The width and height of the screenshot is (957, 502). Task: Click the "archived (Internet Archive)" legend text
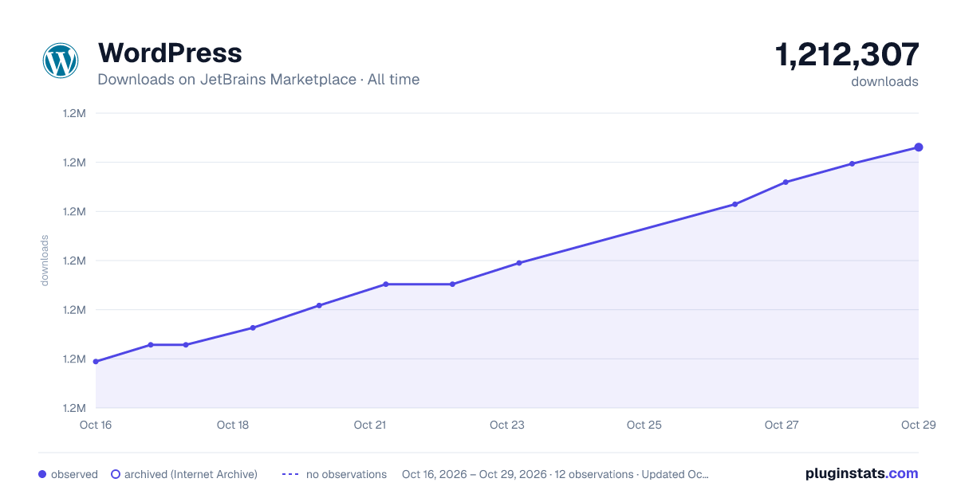[191, 474]
